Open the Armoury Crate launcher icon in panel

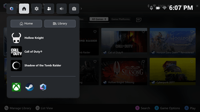pos(43,87)
